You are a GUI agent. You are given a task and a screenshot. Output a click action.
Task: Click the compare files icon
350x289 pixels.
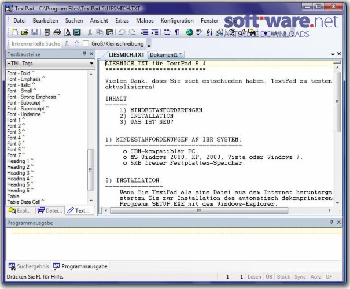[x=219, y=32]
